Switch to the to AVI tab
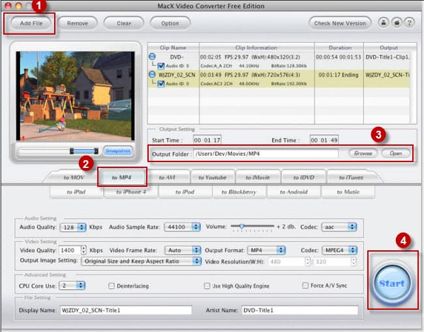Image resolution: width=424 pixels, height=332 pixels. point(167,178)
